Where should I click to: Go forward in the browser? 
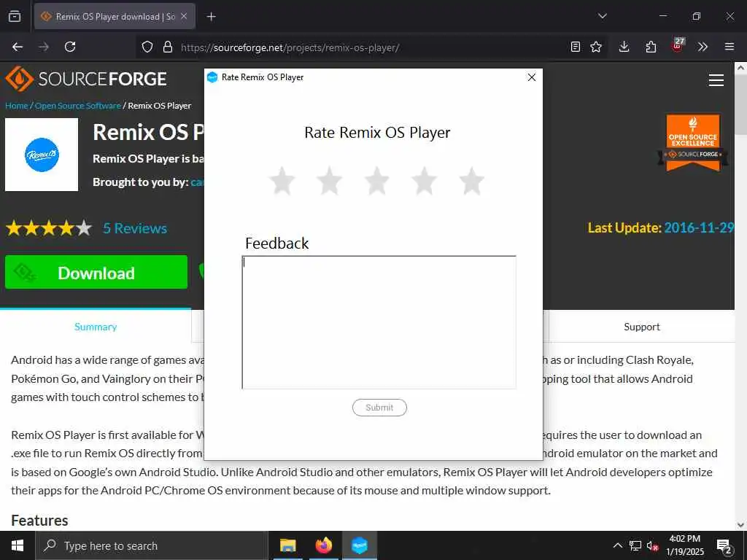click(44, 47)
